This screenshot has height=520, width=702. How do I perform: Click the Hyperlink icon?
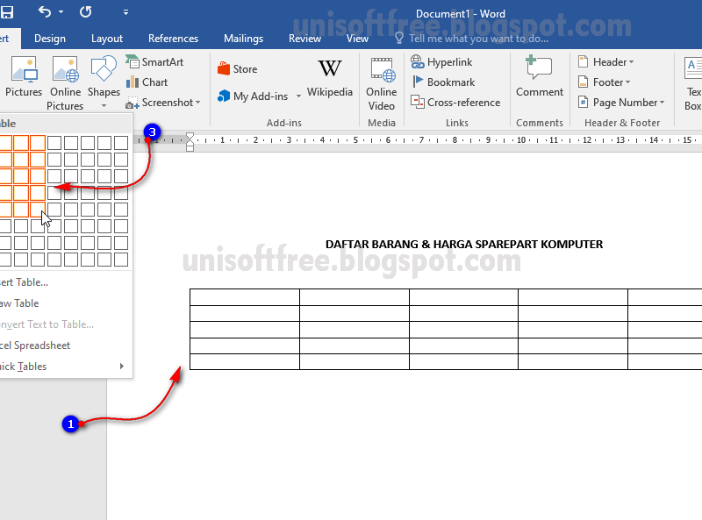pos(418,61)
